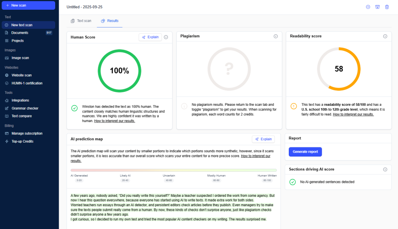Image resolution: width=398 pixels, height=229 pixels.
Task: Open the Plagiarism info tooltip icon
Action: [x=276, y=36]
